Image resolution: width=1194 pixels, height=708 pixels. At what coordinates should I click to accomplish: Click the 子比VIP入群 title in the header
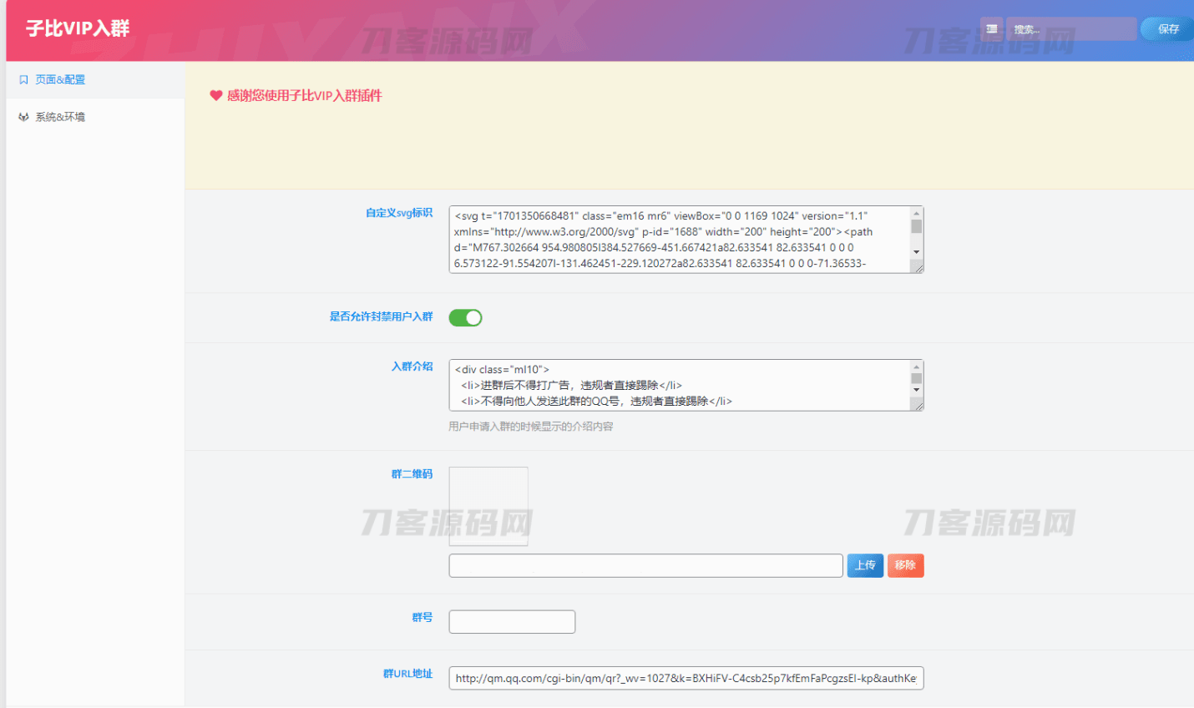(77, 28)
